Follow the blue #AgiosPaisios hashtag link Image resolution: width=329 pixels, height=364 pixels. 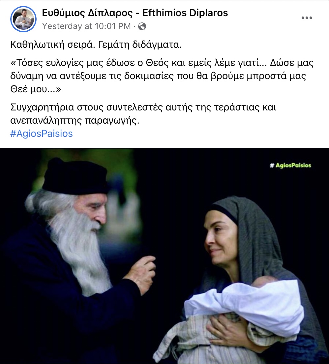tap(42, 134)
